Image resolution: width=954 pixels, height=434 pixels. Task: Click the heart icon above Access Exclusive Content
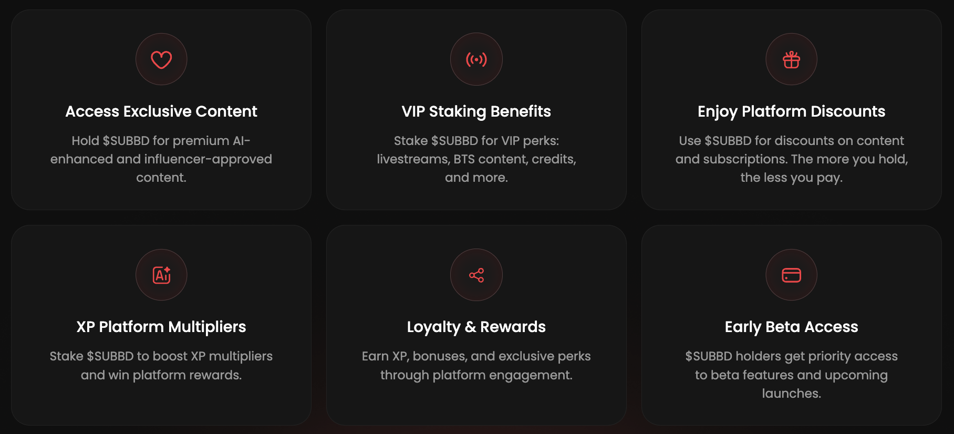pos(161,59)
